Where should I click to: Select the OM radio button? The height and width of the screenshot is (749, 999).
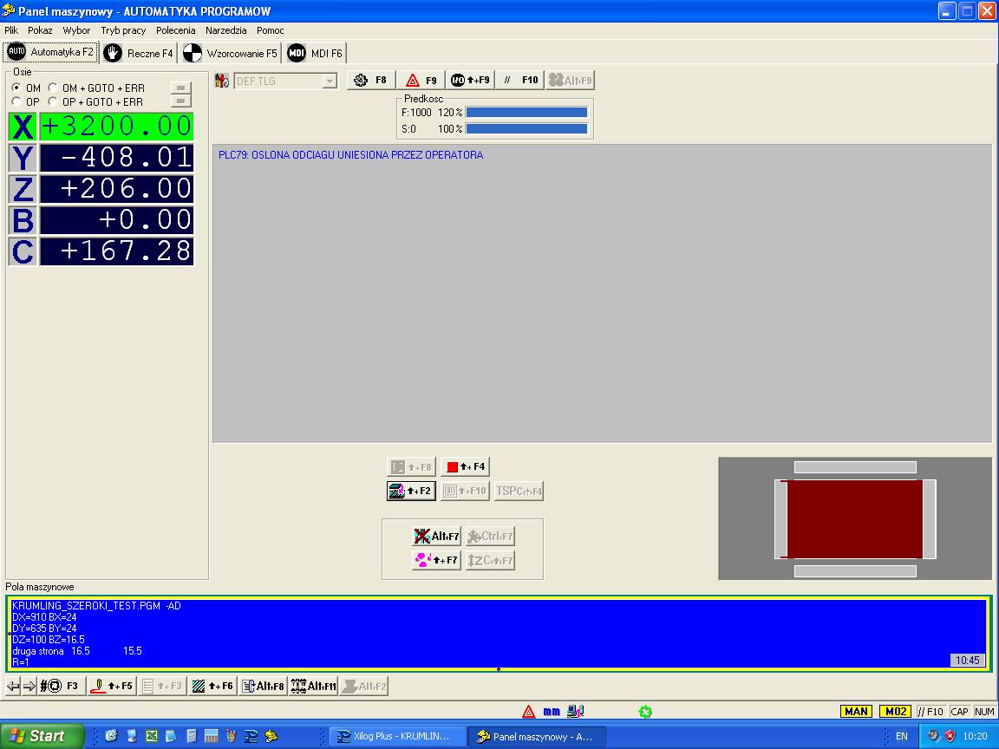pos(16,88)
